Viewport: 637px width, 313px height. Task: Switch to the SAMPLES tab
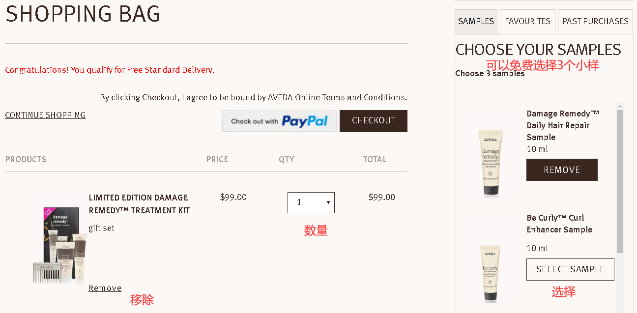tap(476, 22)
